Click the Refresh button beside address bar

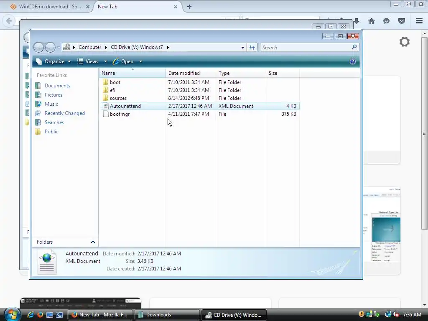[252, 48]
